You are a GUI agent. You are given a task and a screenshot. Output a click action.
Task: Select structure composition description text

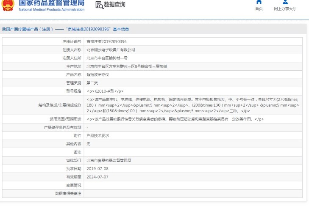[193, 105]
